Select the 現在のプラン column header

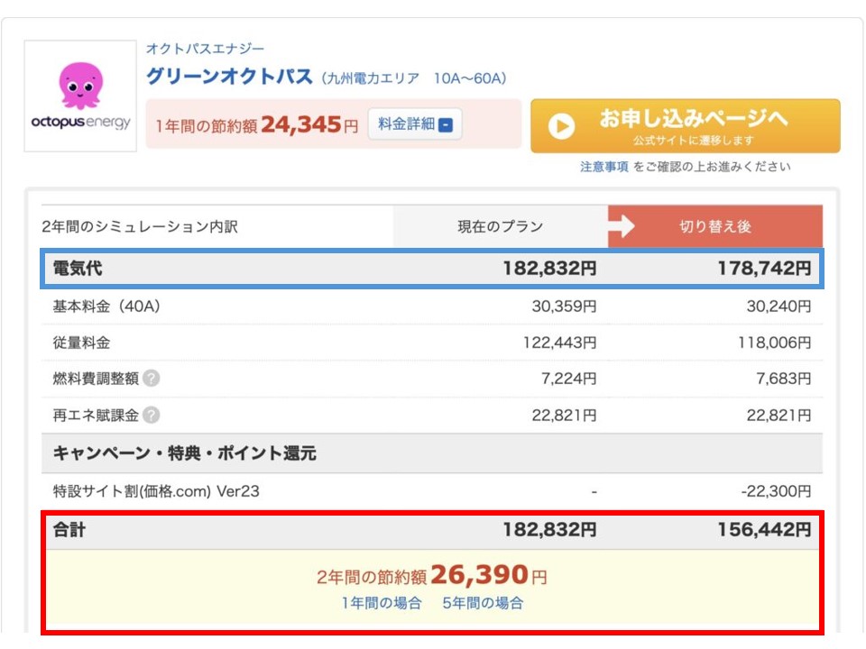[501, 226]
